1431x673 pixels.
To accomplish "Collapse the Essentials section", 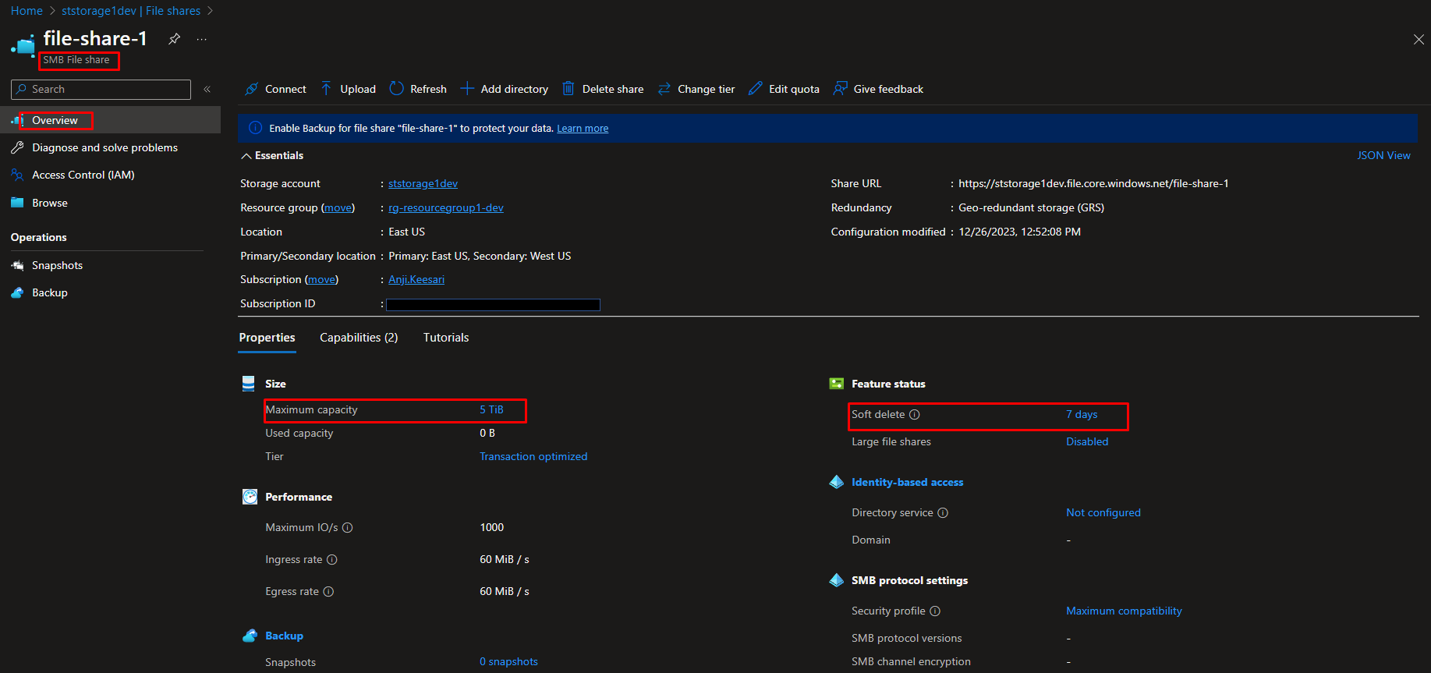I will coord(272,155).
